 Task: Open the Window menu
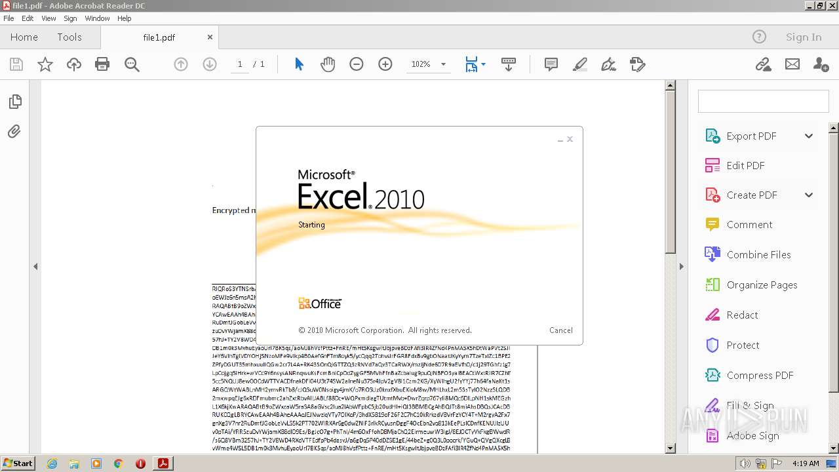pos(97,18)
